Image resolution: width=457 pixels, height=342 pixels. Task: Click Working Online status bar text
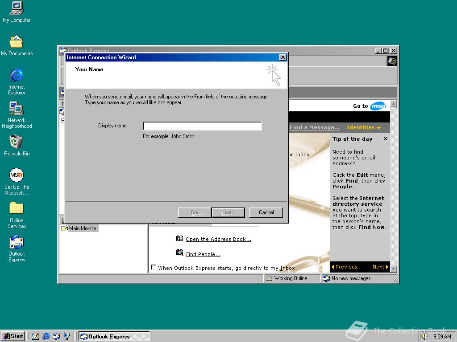(x=291, y=278)
